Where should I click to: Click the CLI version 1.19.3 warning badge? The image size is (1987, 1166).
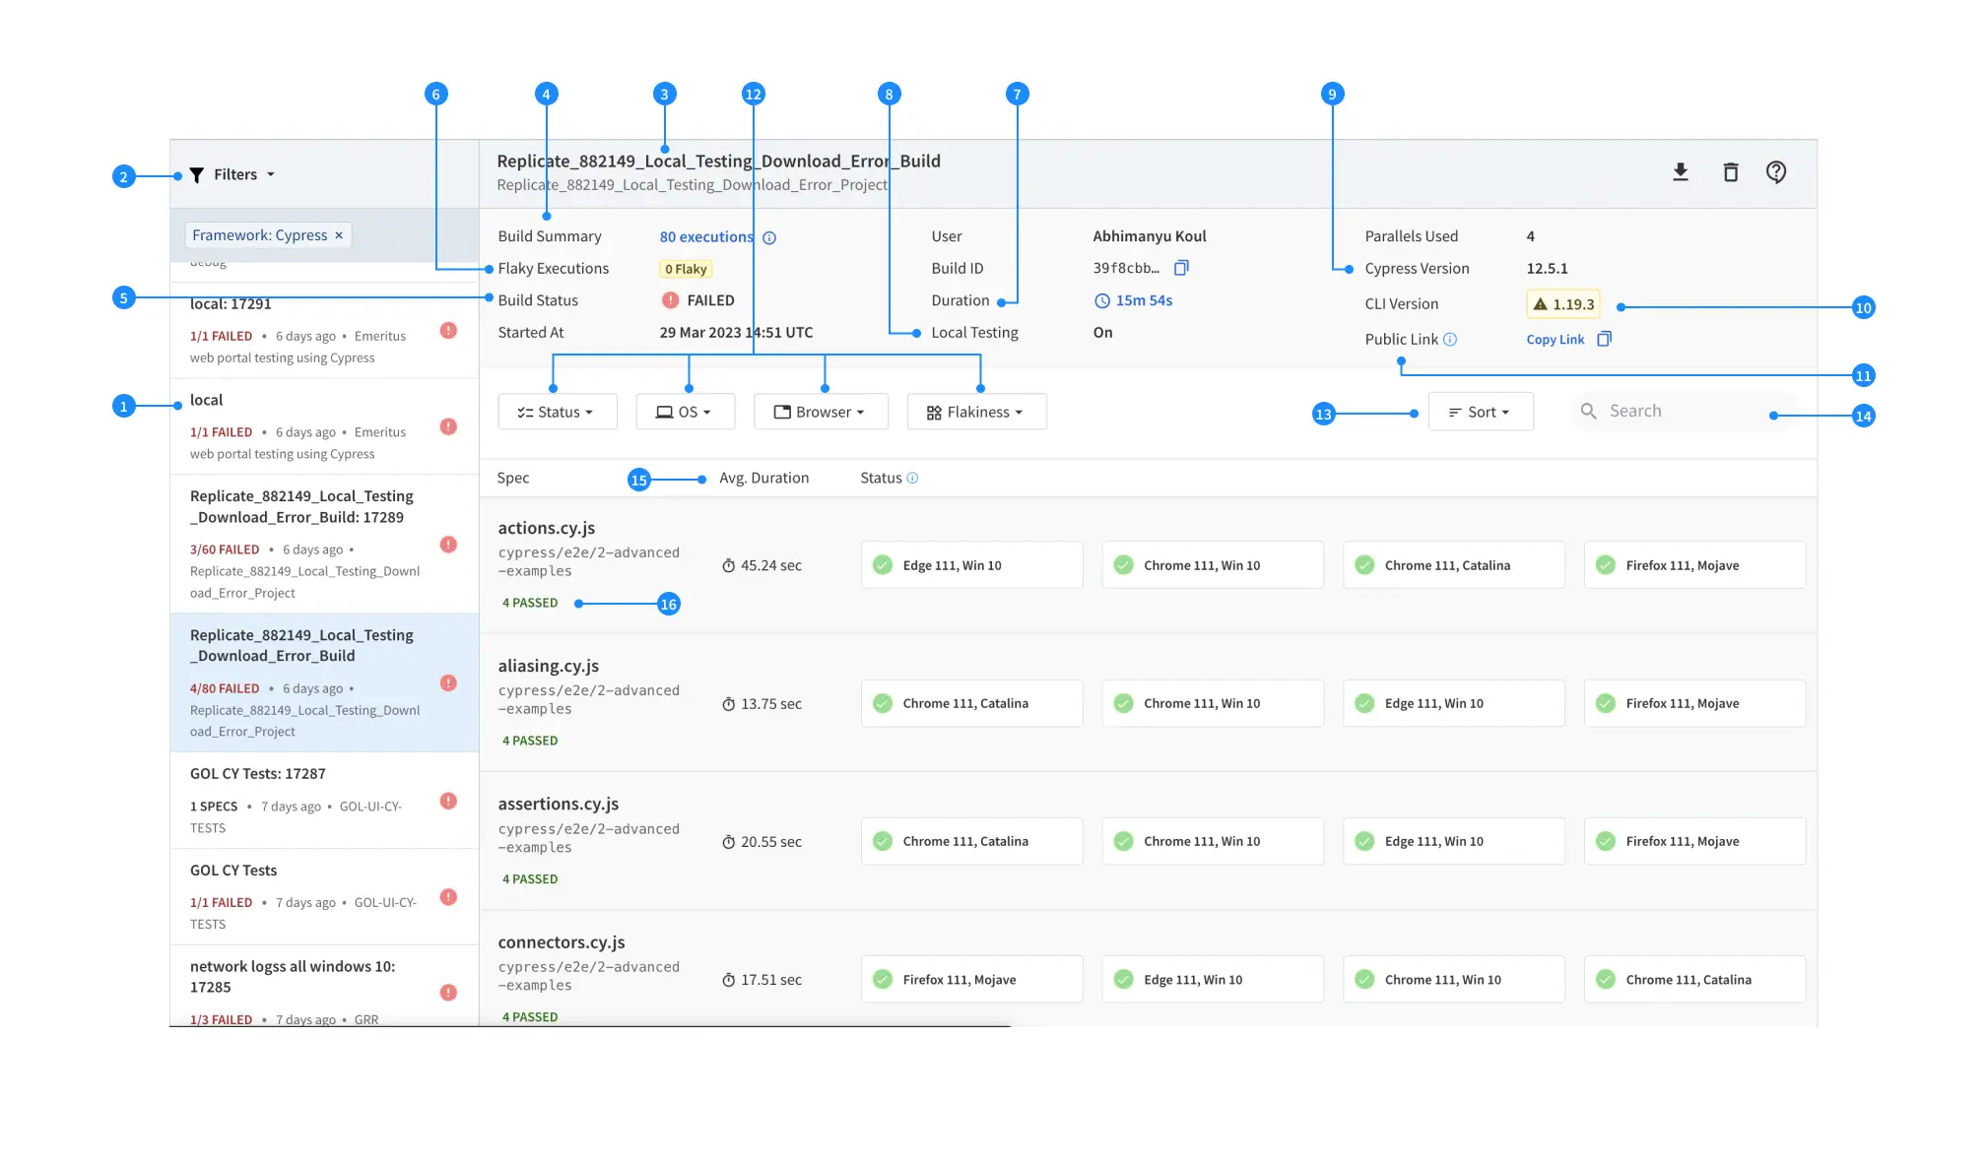pyautogui.click(x=1562, y=303)
